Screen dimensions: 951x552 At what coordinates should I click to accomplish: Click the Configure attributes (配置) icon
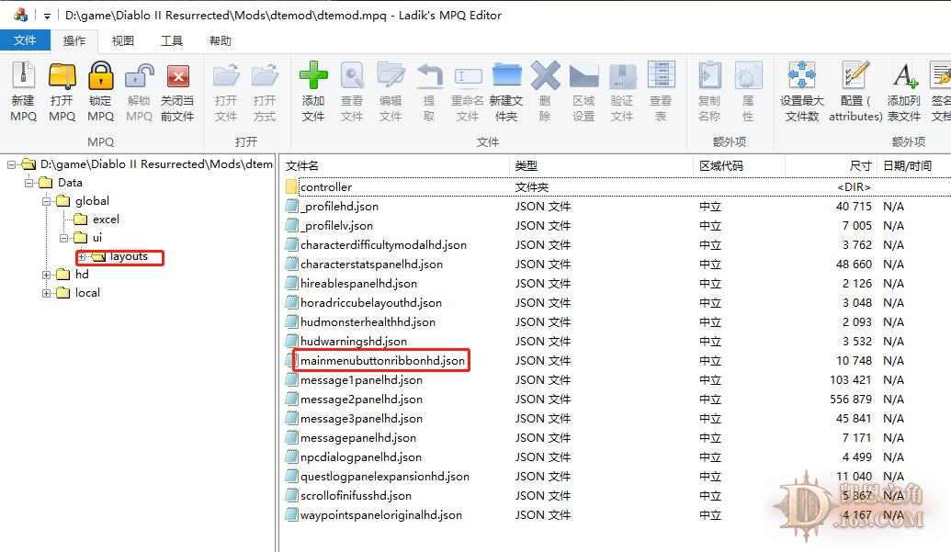(855, 75)
